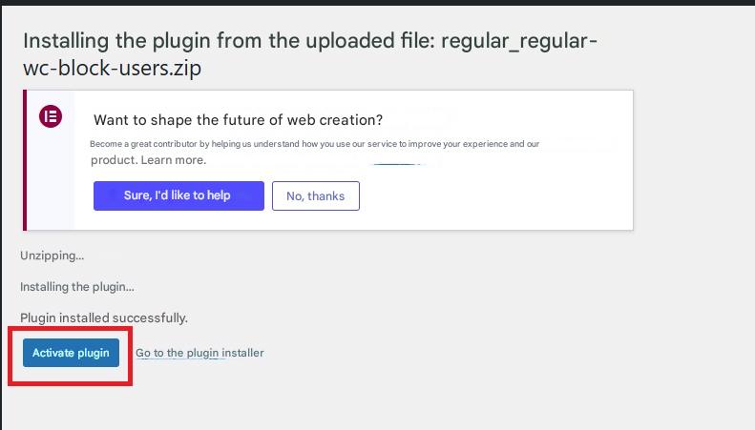Dismiss the notice with "No, thanks"
The image size is (755, 430).
315,195
